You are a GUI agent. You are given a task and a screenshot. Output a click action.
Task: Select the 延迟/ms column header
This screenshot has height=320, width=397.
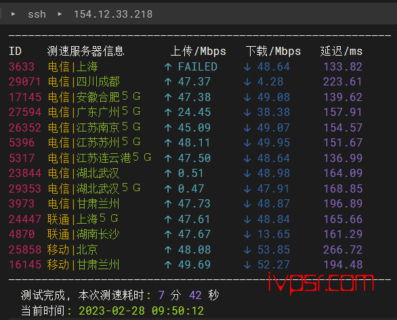341,52
